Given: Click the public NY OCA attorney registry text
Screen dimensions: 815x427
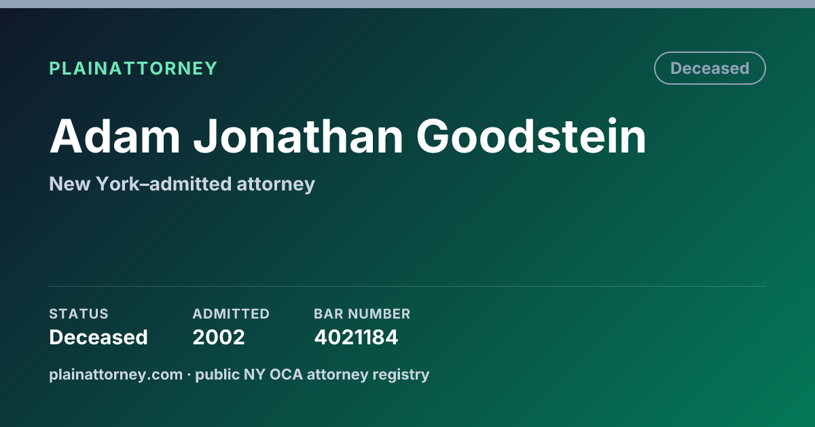Looking at the screenshot, I should (x=312, y=374).
